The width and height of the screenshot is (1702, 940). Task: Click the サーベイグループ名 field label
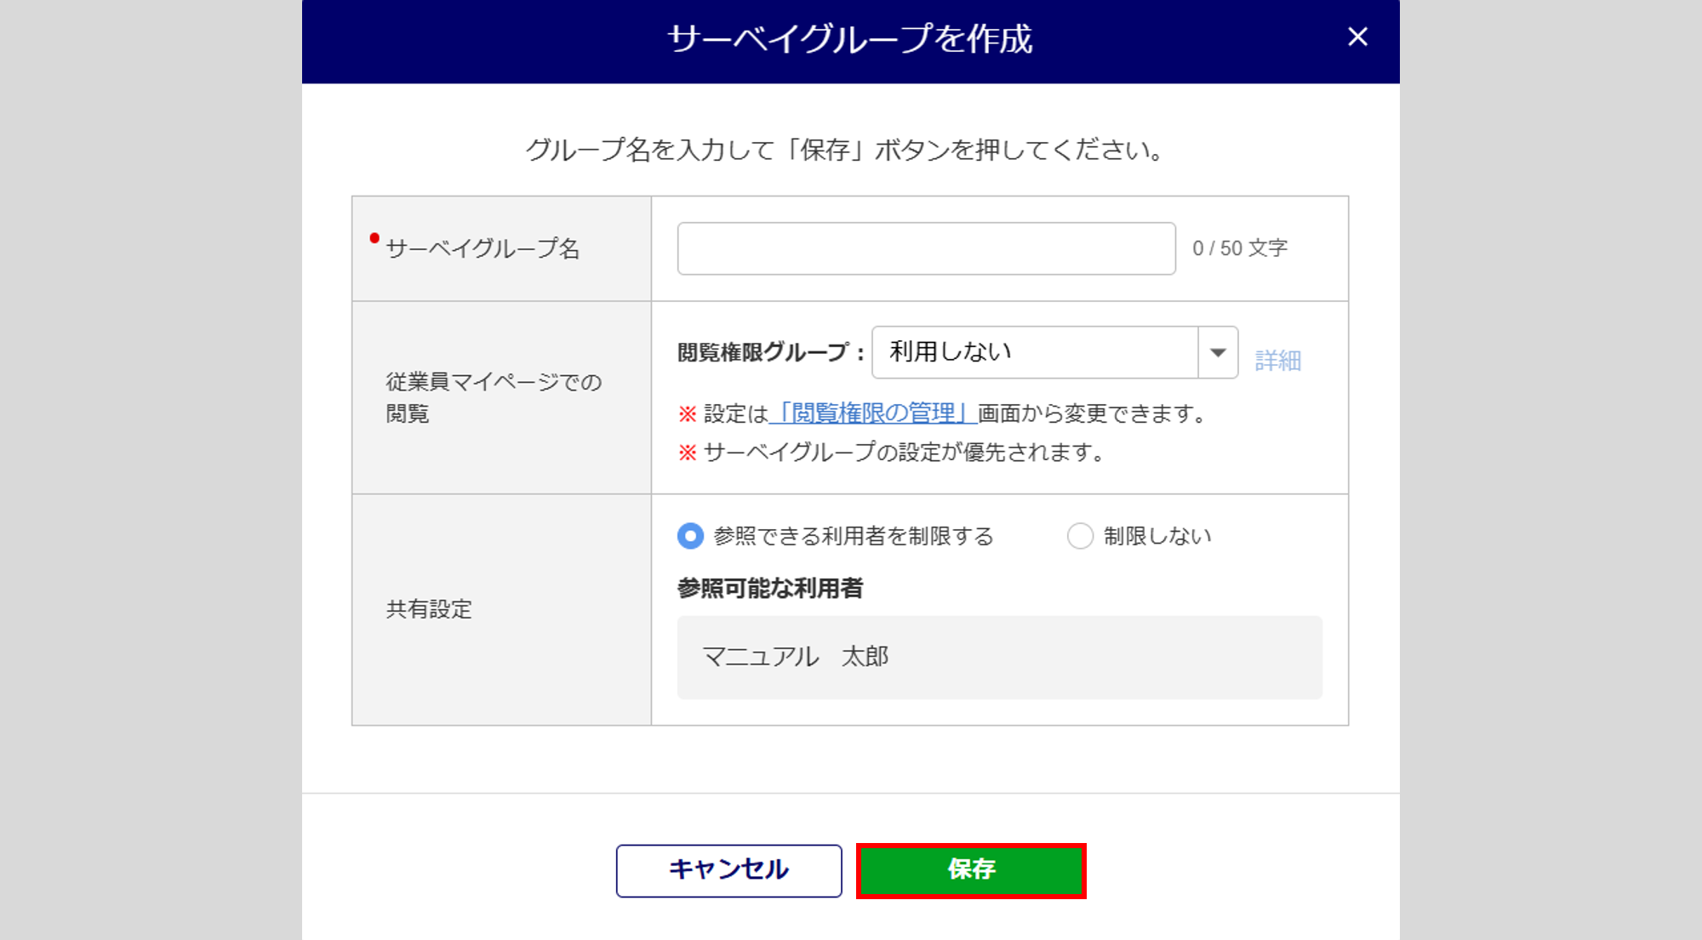pyautogui.click(x=483, y=248)
